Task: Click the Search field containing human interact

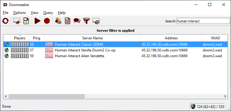Action: pos(203,21)
